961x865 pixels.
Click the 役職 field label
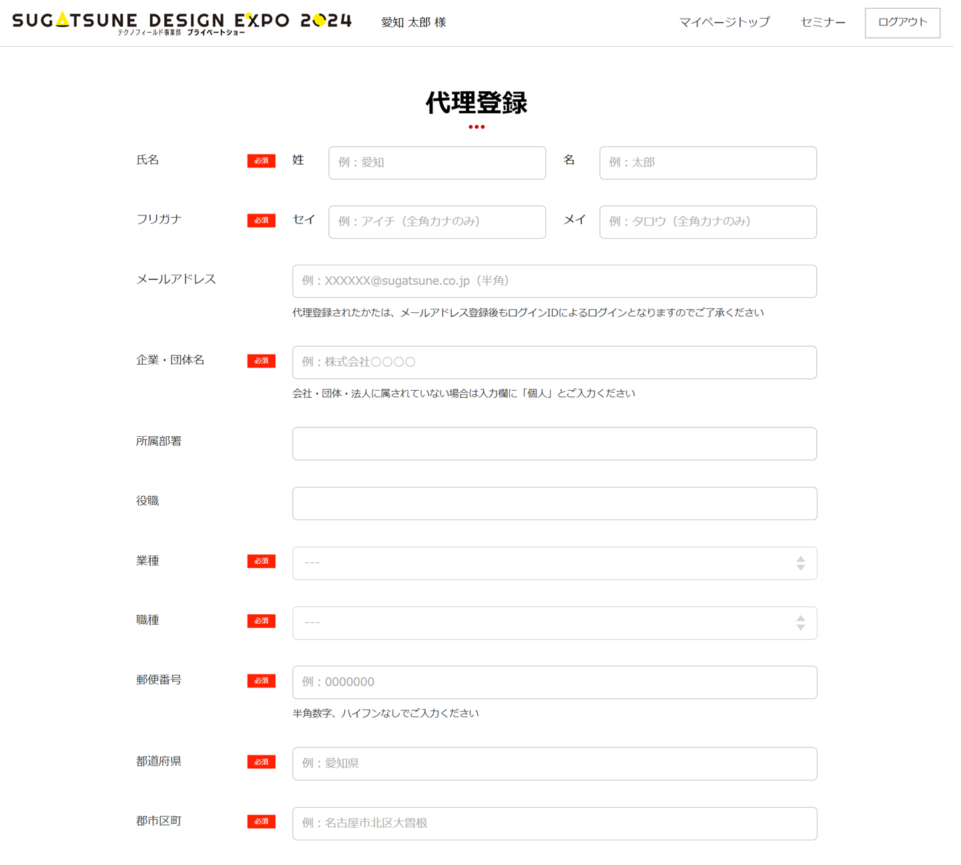(147, 501)
